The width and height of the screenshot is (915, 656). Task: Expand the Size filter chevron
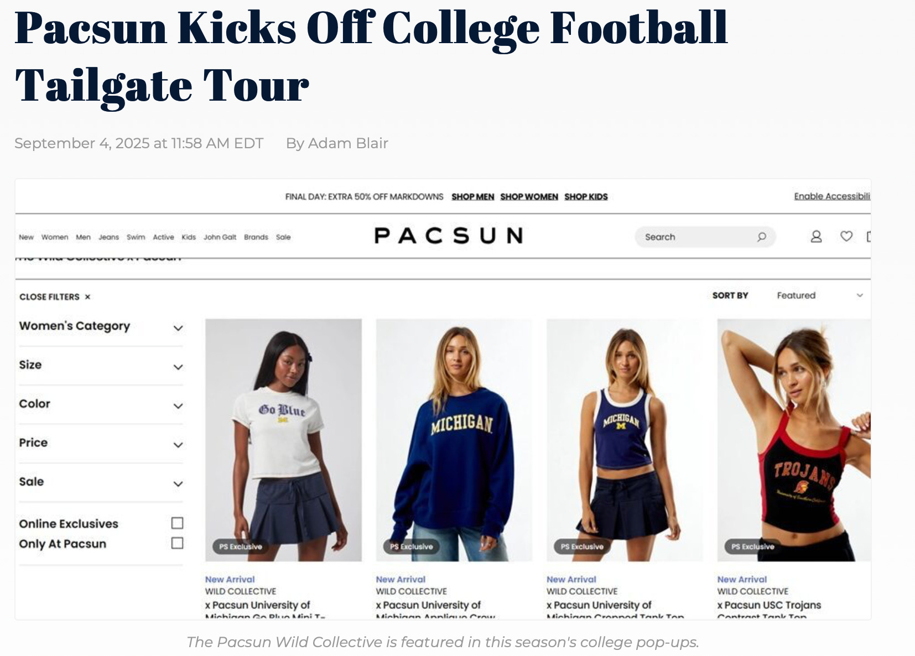178,367
